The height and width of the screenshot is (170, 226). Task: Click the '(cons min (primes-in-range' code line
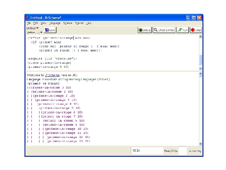click(x=79, y=46)
